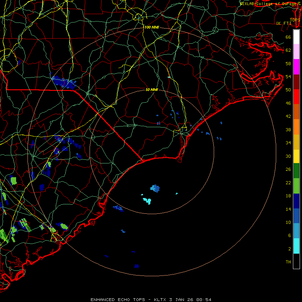Click the legend value '42'
This screenshot has width=302, height=302.
[x=288, y=116]
